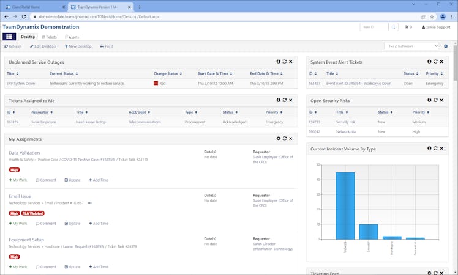Sort assigned tickets by Acct/Dept column

point(140,112)
